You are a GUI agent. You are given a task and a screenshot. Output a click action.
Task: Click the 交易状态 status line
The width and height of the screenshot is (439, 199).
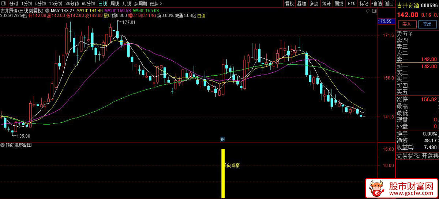click(x=417, y=156)
